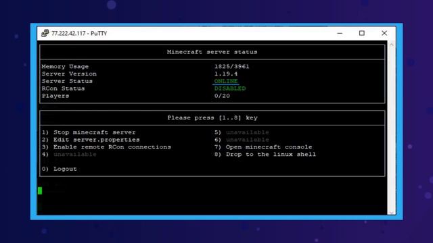Click the version value '1.19.4'
This screenshot has height=243, width=433.
[x=226, y=74]
